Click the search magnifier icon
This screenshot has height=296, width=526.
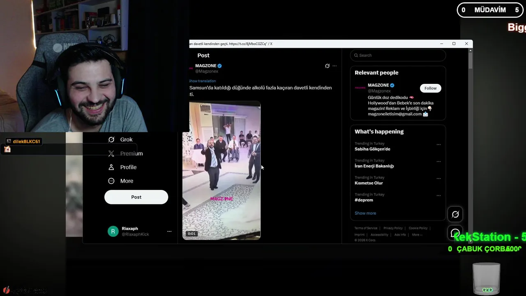click(x=356, y=55)
